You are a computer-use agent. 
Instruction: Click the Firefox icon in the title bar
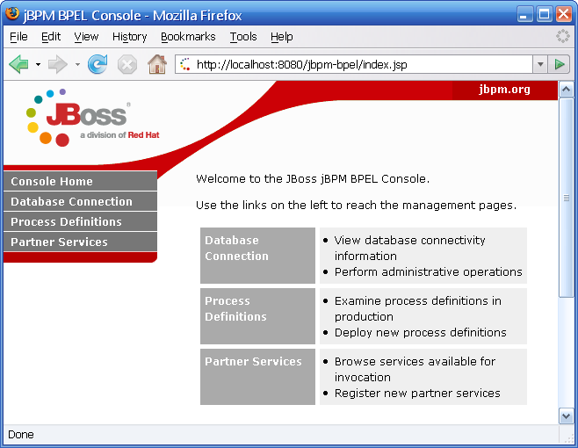pos(12,14)
